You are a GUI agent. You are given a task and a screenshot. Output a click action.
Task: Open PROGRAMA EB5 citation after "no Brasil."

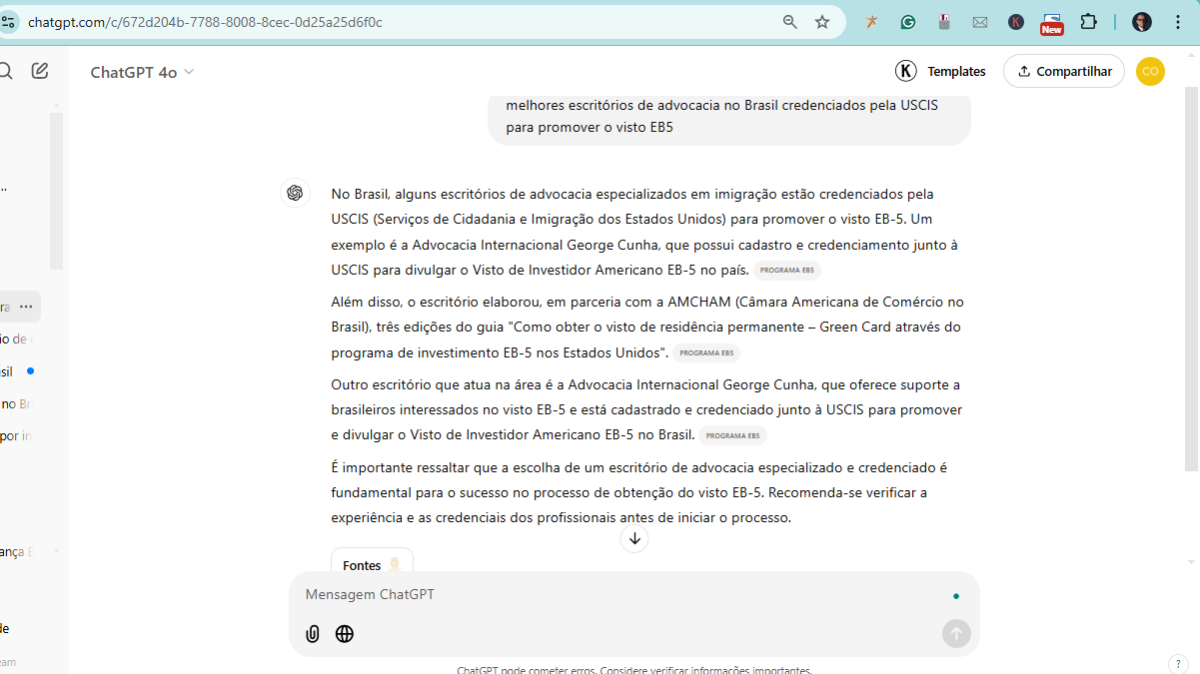(x=732, y=435)
